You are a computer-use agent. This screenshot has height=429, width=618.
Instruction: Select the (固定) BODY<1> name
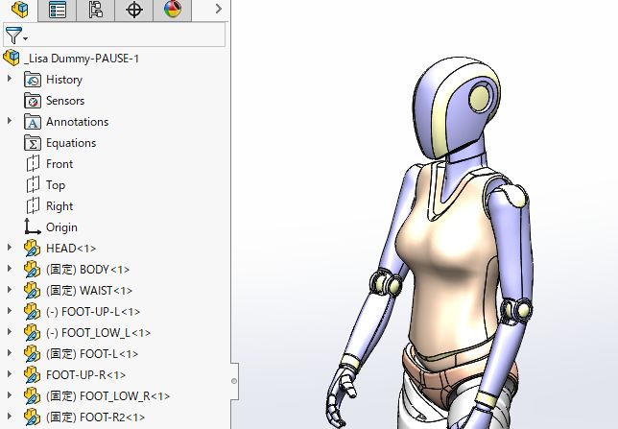[x=88, y=270]
